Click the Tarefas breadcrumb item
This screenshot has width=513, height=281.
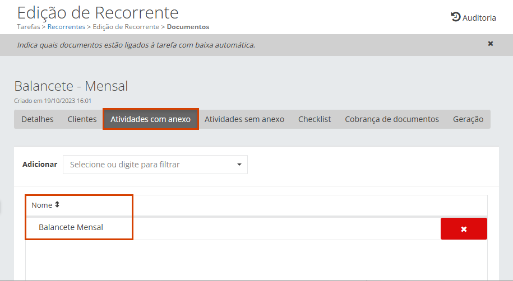29,27
